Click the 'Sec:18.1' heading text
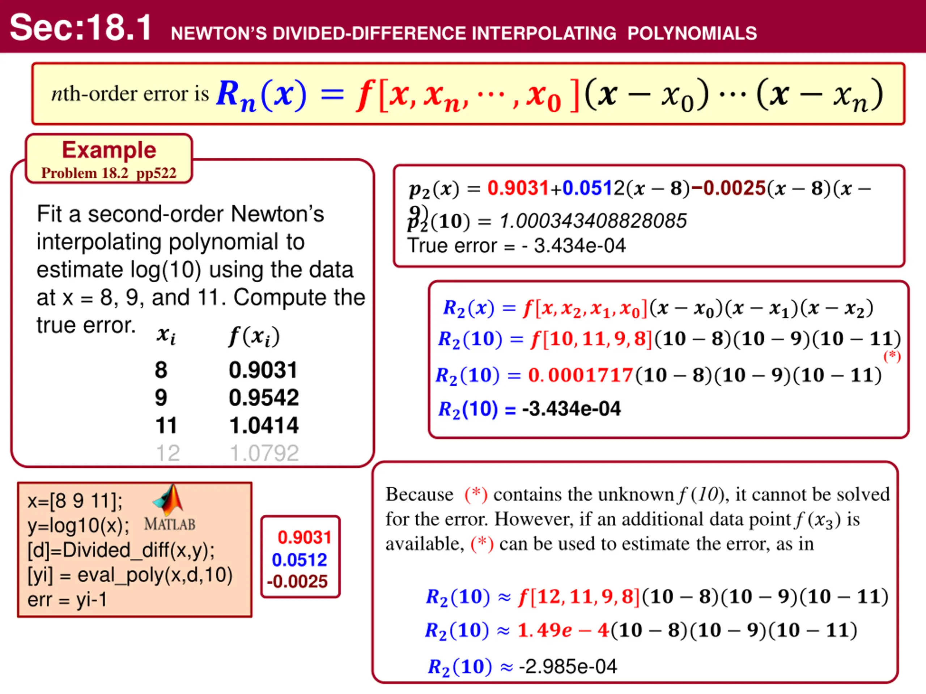This screenshot has height=694, width=926. click(81, 27)
